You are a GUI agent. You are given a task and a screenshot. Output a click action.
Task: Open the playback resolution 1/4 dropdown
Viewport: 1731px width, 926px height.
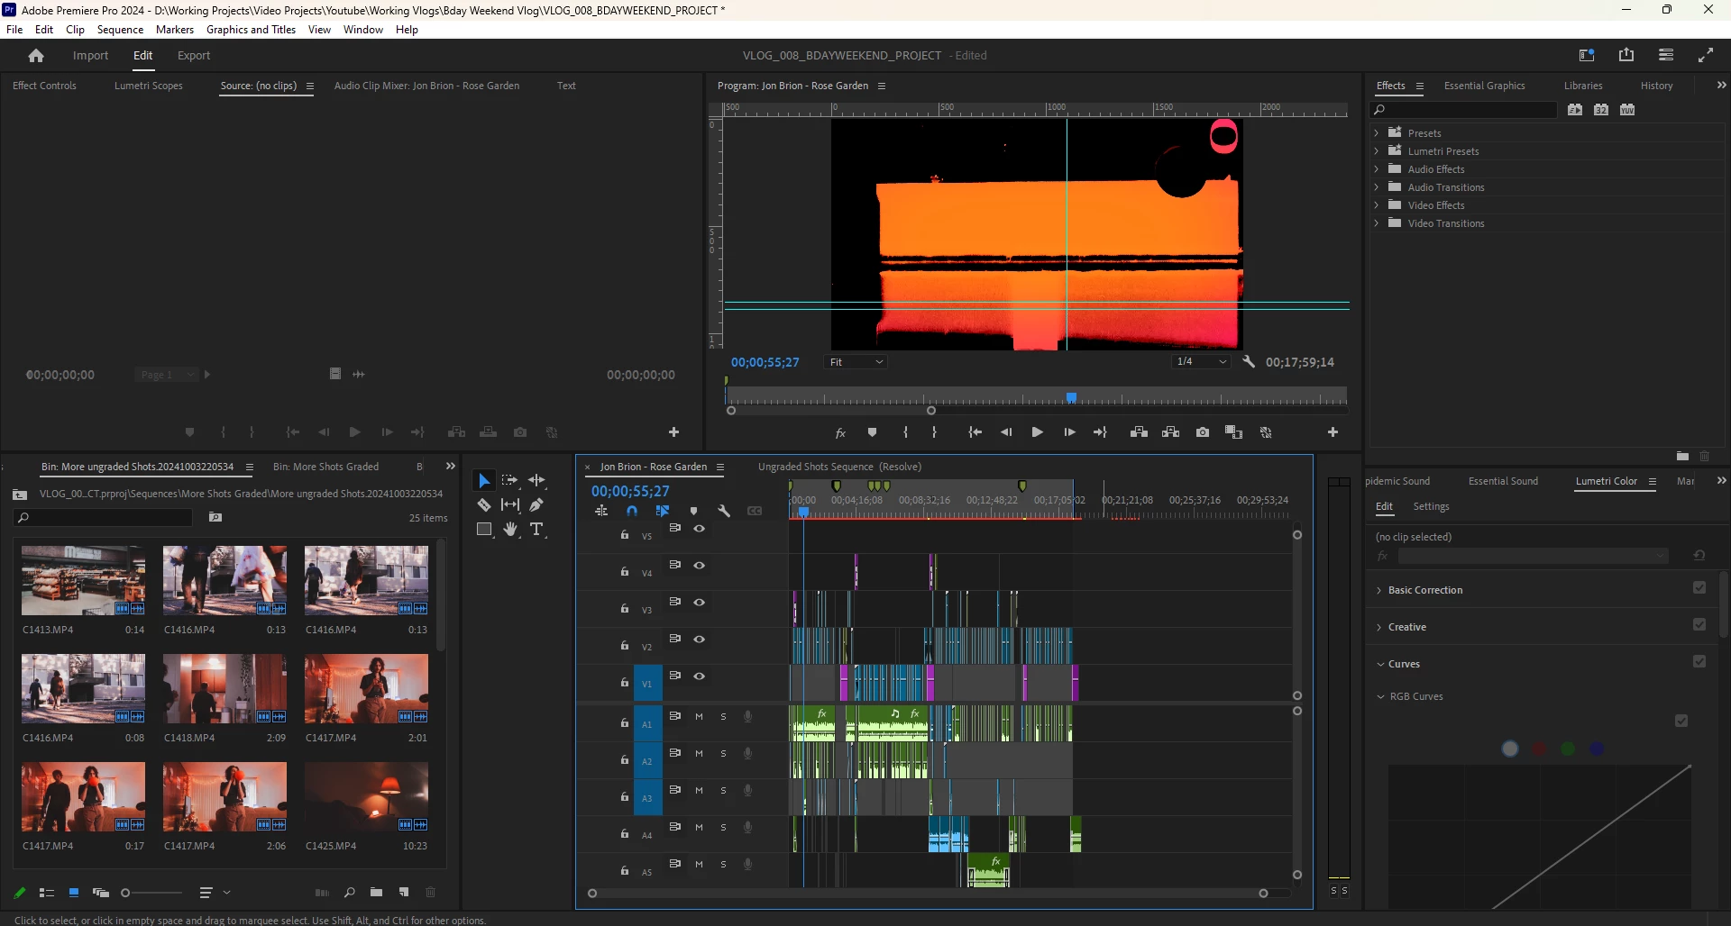click(x=1201, y=362)
